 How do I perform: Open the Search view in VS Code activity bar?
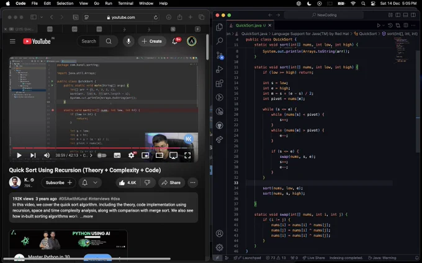coord(219,41)
